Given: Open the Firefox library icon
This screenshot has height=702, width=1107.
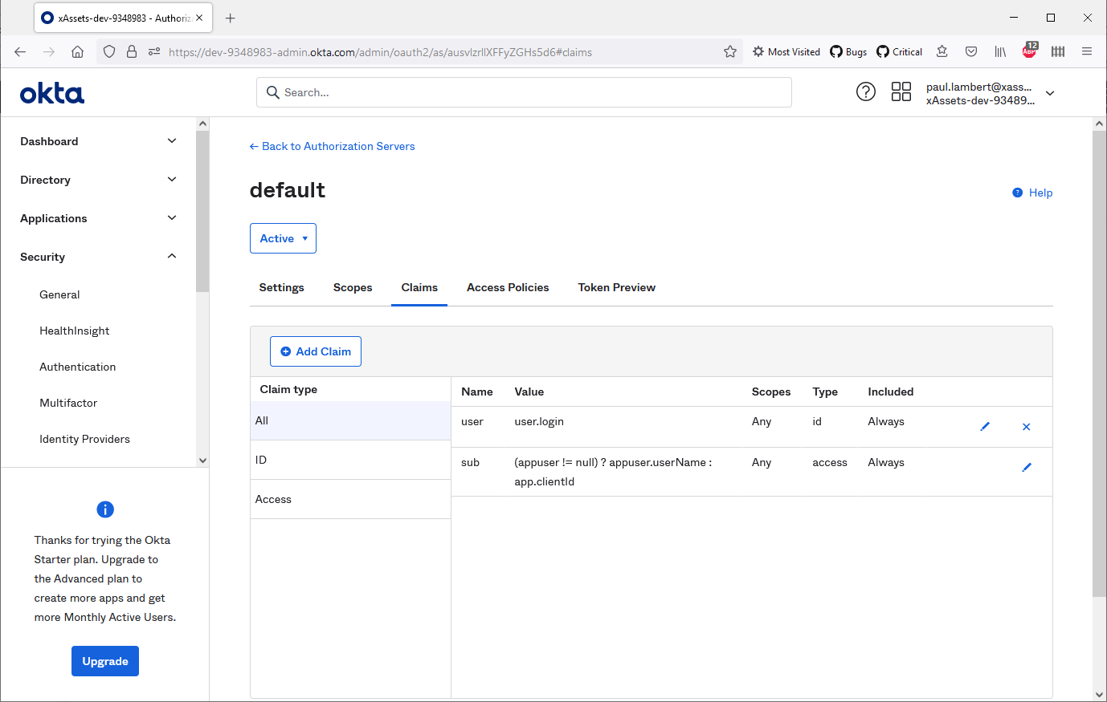Looking at the screenshot, I should pyautogui.click(x=999, y=51).
